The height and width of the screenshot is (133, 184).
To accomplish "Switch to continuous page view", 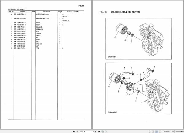I will 153,131.
